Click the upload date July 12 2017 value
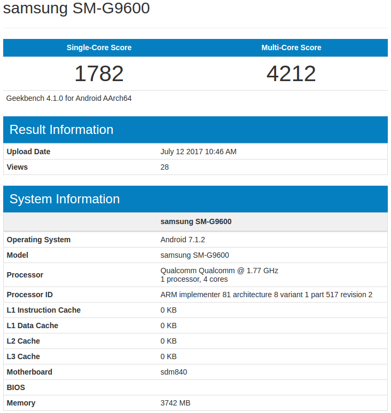Viewport: 391px width, 413px height. 198,152
